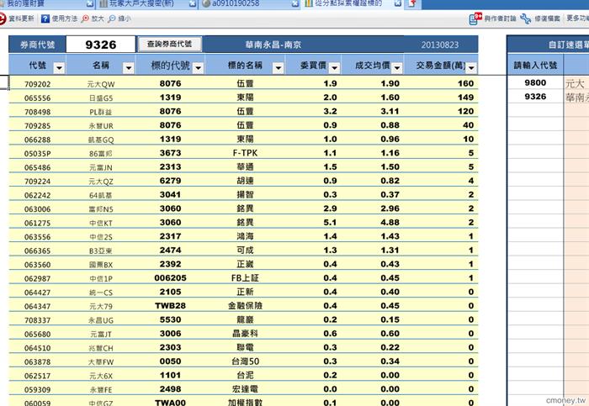Open the 標的名稱 column filter dropdown
Image resolution: width=589 pixels, height=406 pixels.
point(278,68)
